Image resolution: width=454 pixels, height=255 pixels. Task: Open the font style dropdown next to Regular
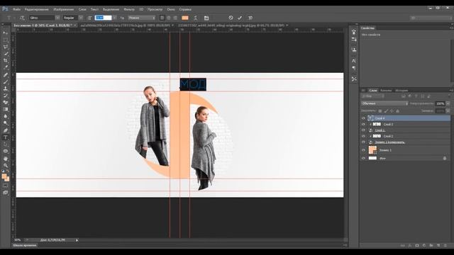point(81,18)
